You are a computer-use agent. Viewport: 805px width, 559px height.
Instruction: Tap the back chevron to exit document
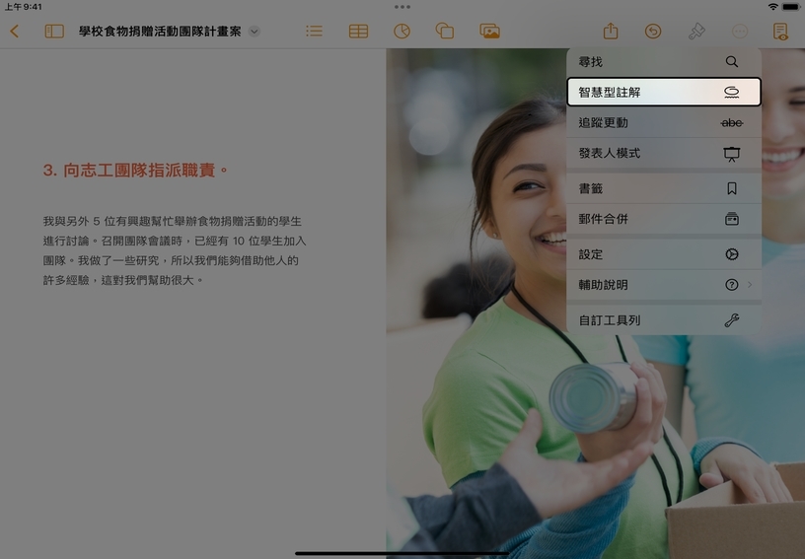click(x=14, y=32)
